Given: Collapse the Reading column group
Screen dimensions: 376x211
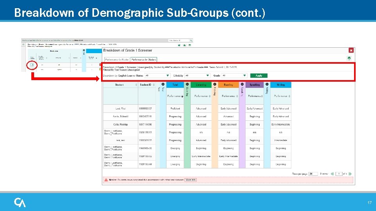Looking at the screenshot, I should click(x=215, y=84).
